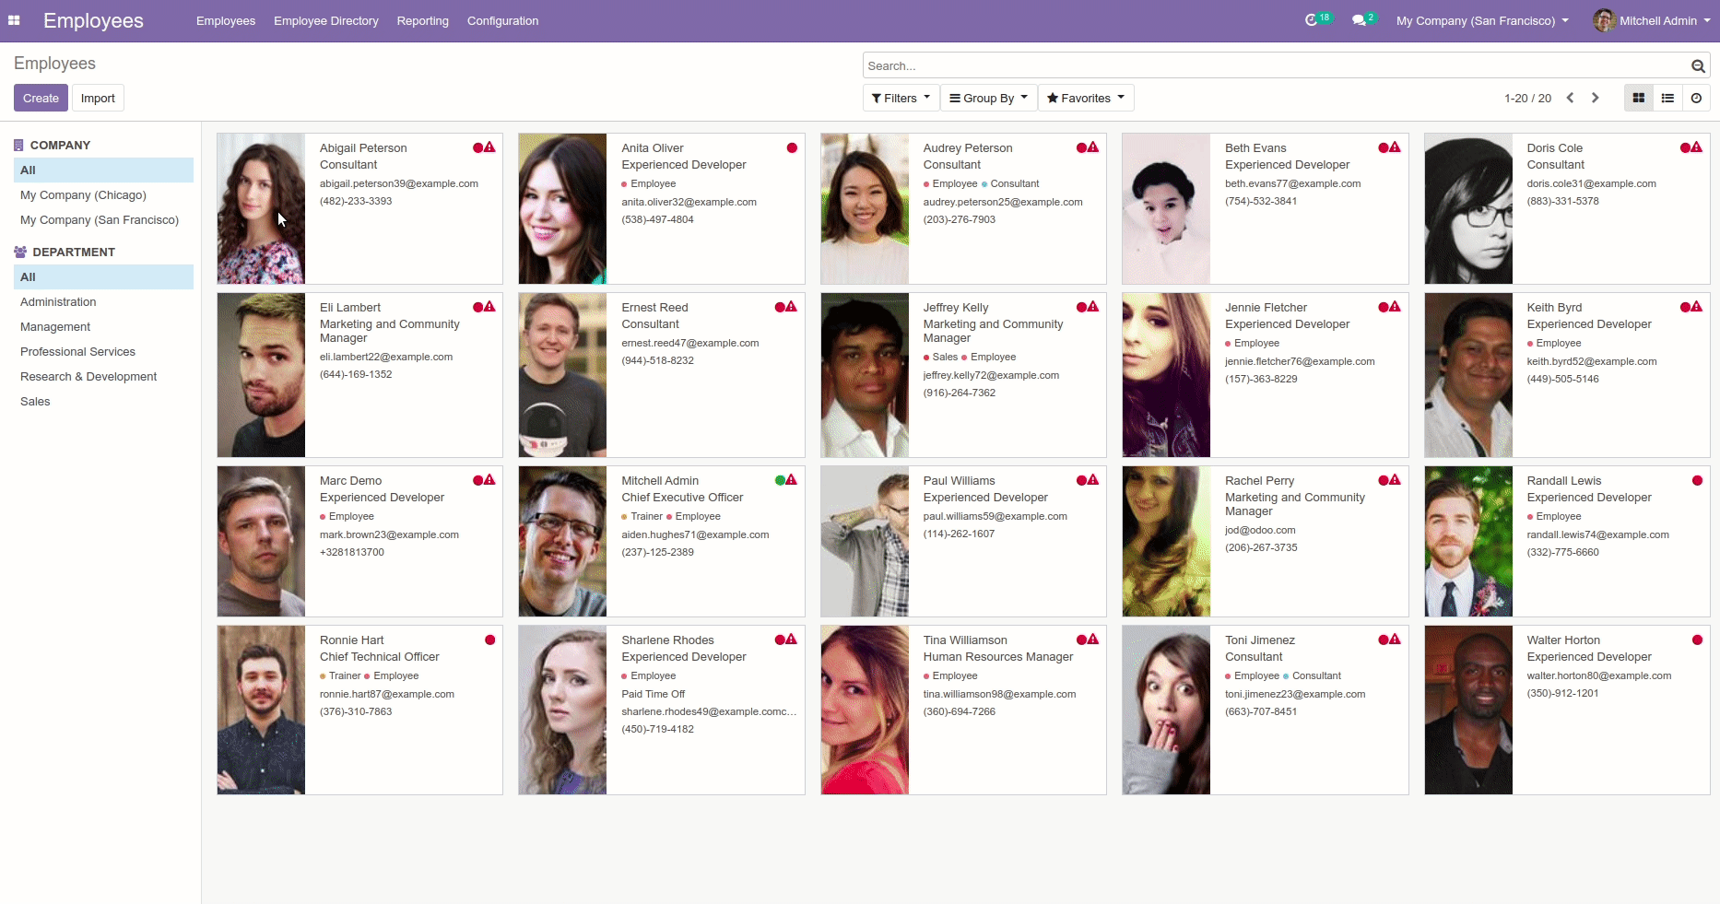Screen dimensions: 1720x904
Task: Select All under Department filter
Action: coord(103,276)
